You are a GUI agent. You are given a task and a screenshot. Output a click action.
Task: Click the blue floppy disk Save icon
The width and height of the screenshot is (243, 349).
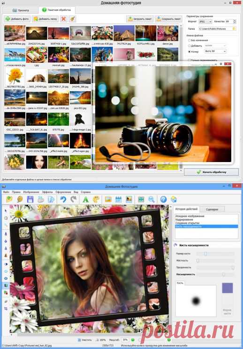click(30, 199)
